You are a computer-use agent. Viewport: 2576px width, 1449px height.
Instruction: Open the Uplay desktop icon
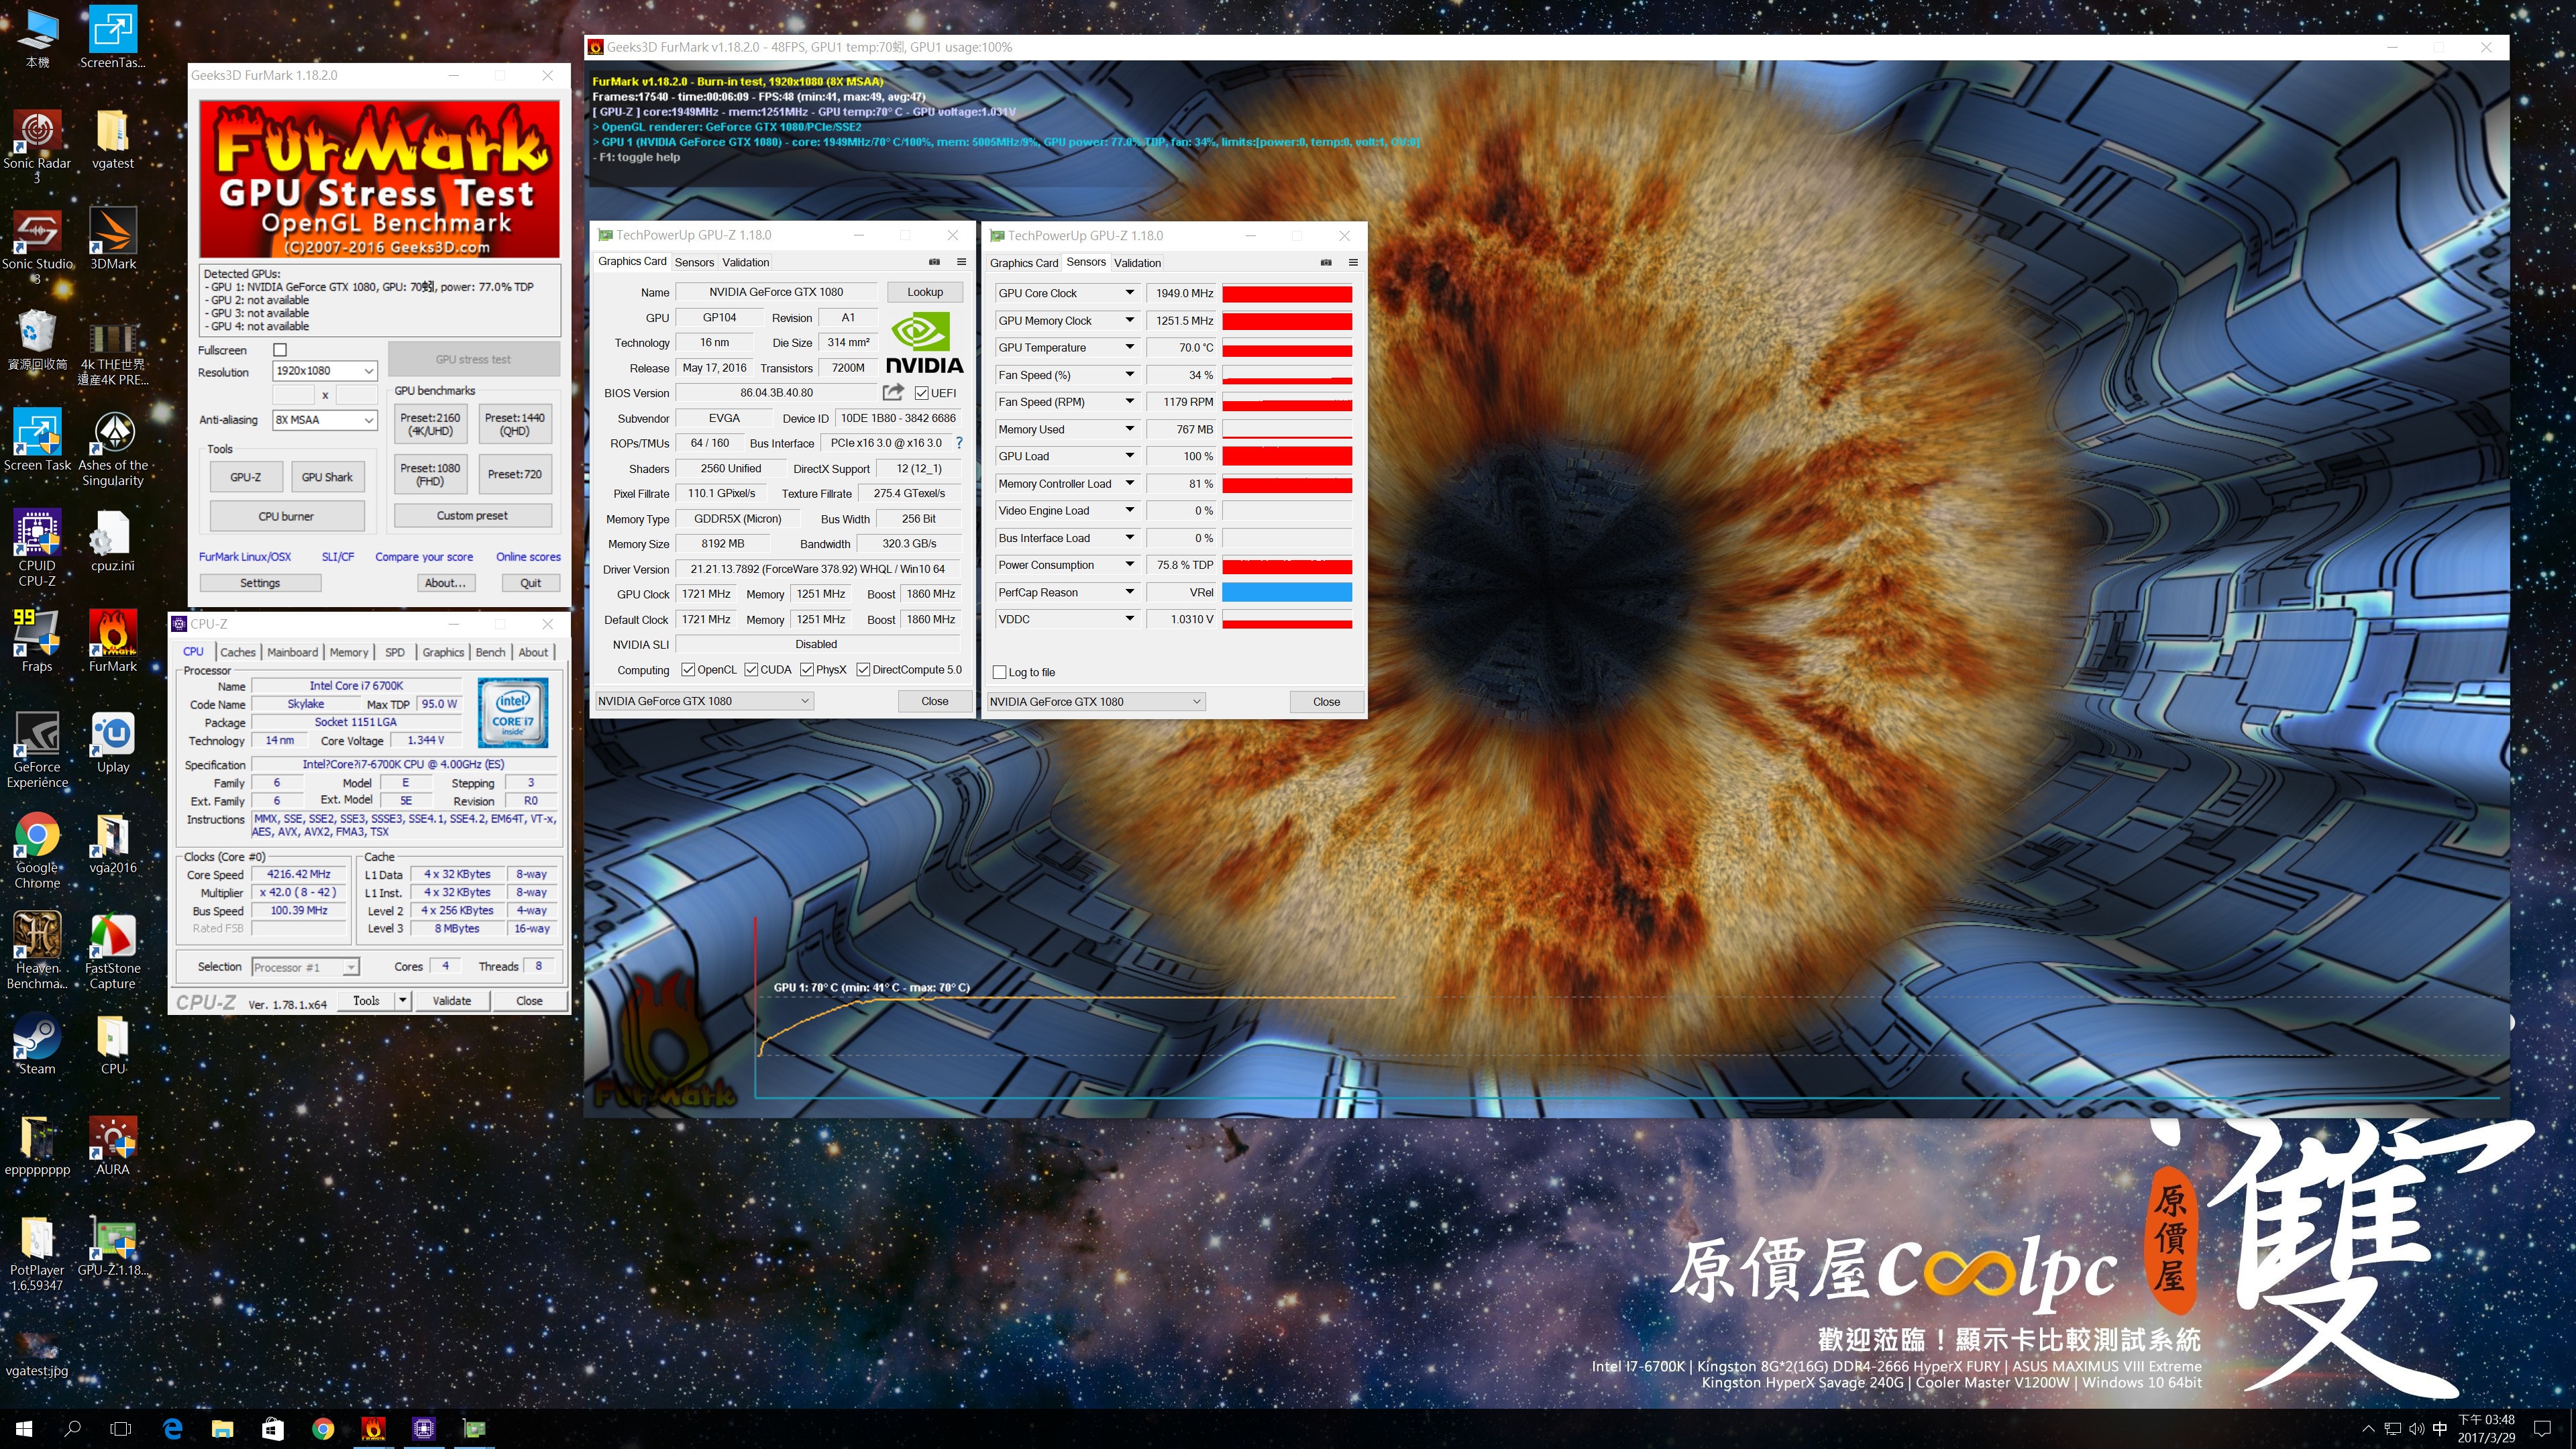point(112,742)
